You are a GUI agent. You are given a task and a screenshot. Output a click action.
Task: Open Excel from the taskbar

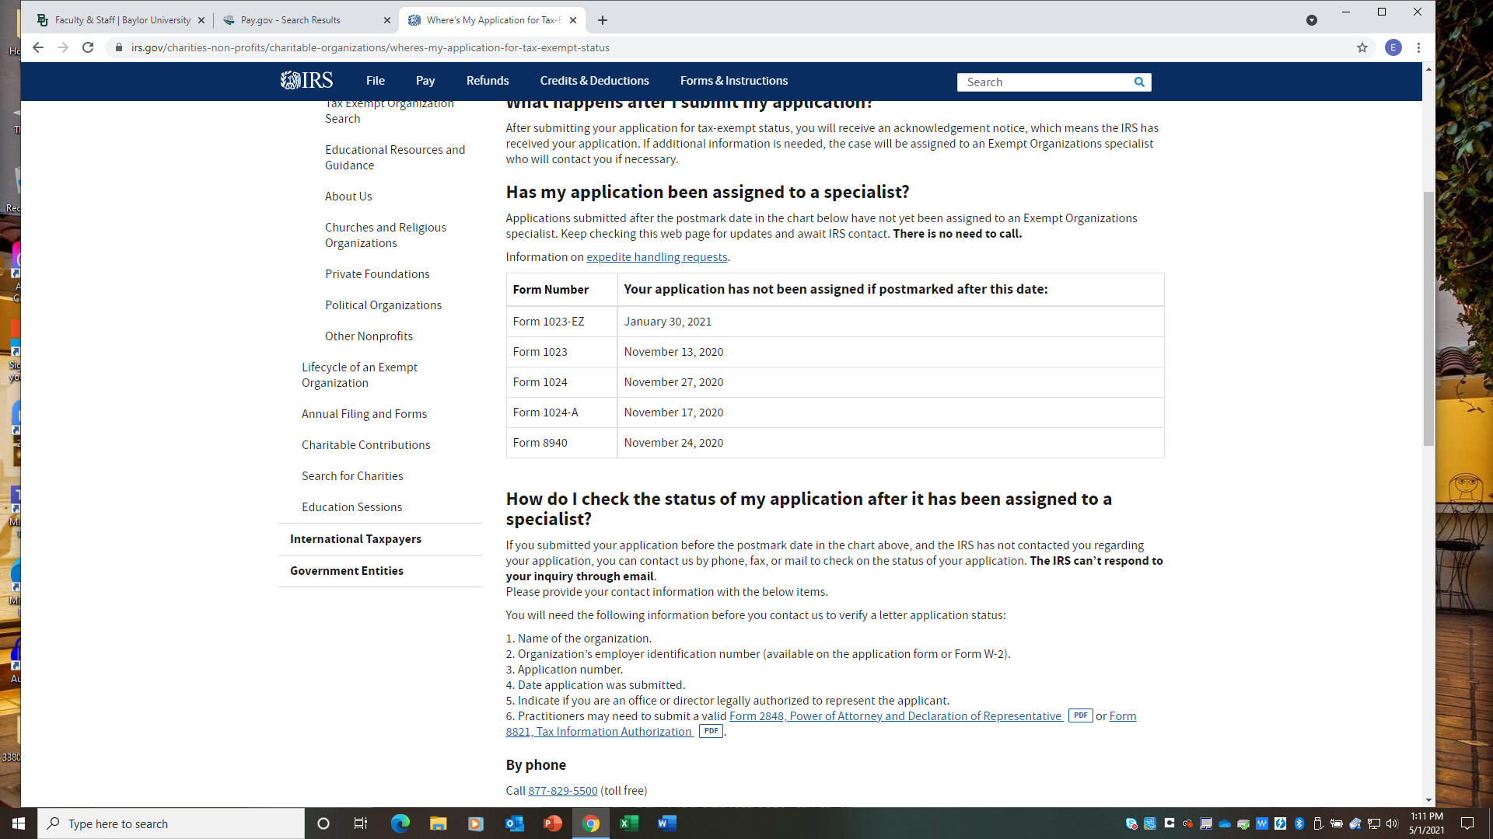coord(628,823)
